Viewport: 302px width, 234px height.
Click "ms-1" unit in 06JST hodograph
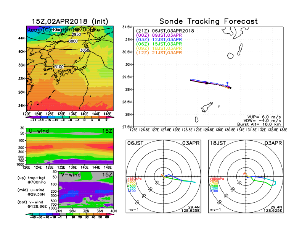coord(133,210)
